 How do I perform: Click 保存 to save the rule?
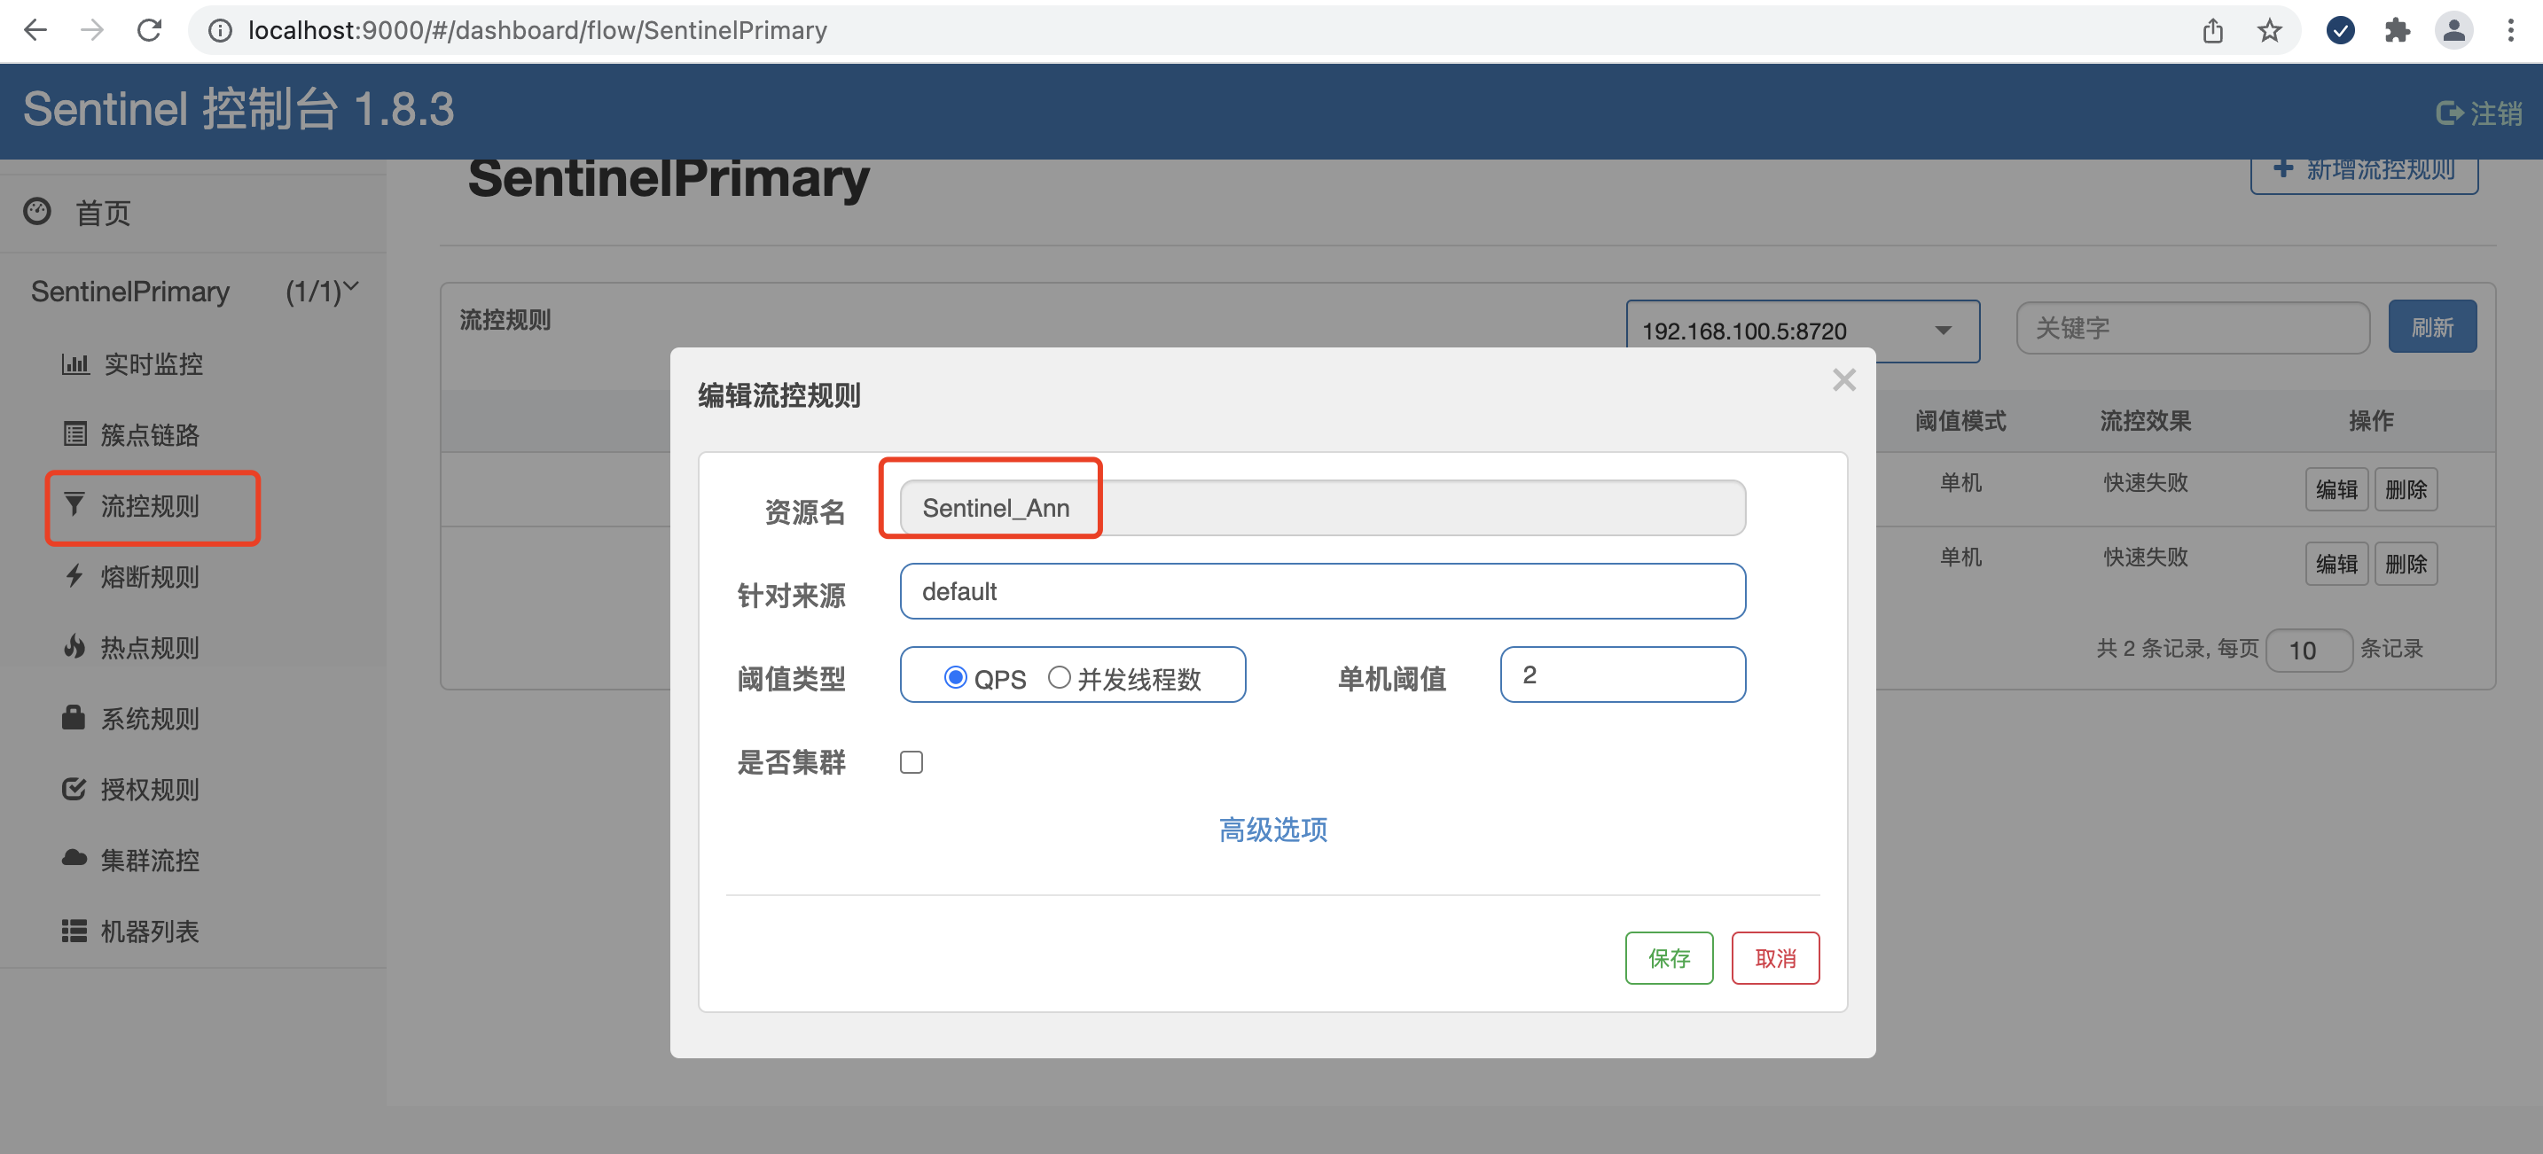coord(1669,957)
